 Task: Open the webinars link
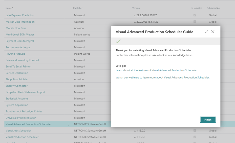click(163, 78)
